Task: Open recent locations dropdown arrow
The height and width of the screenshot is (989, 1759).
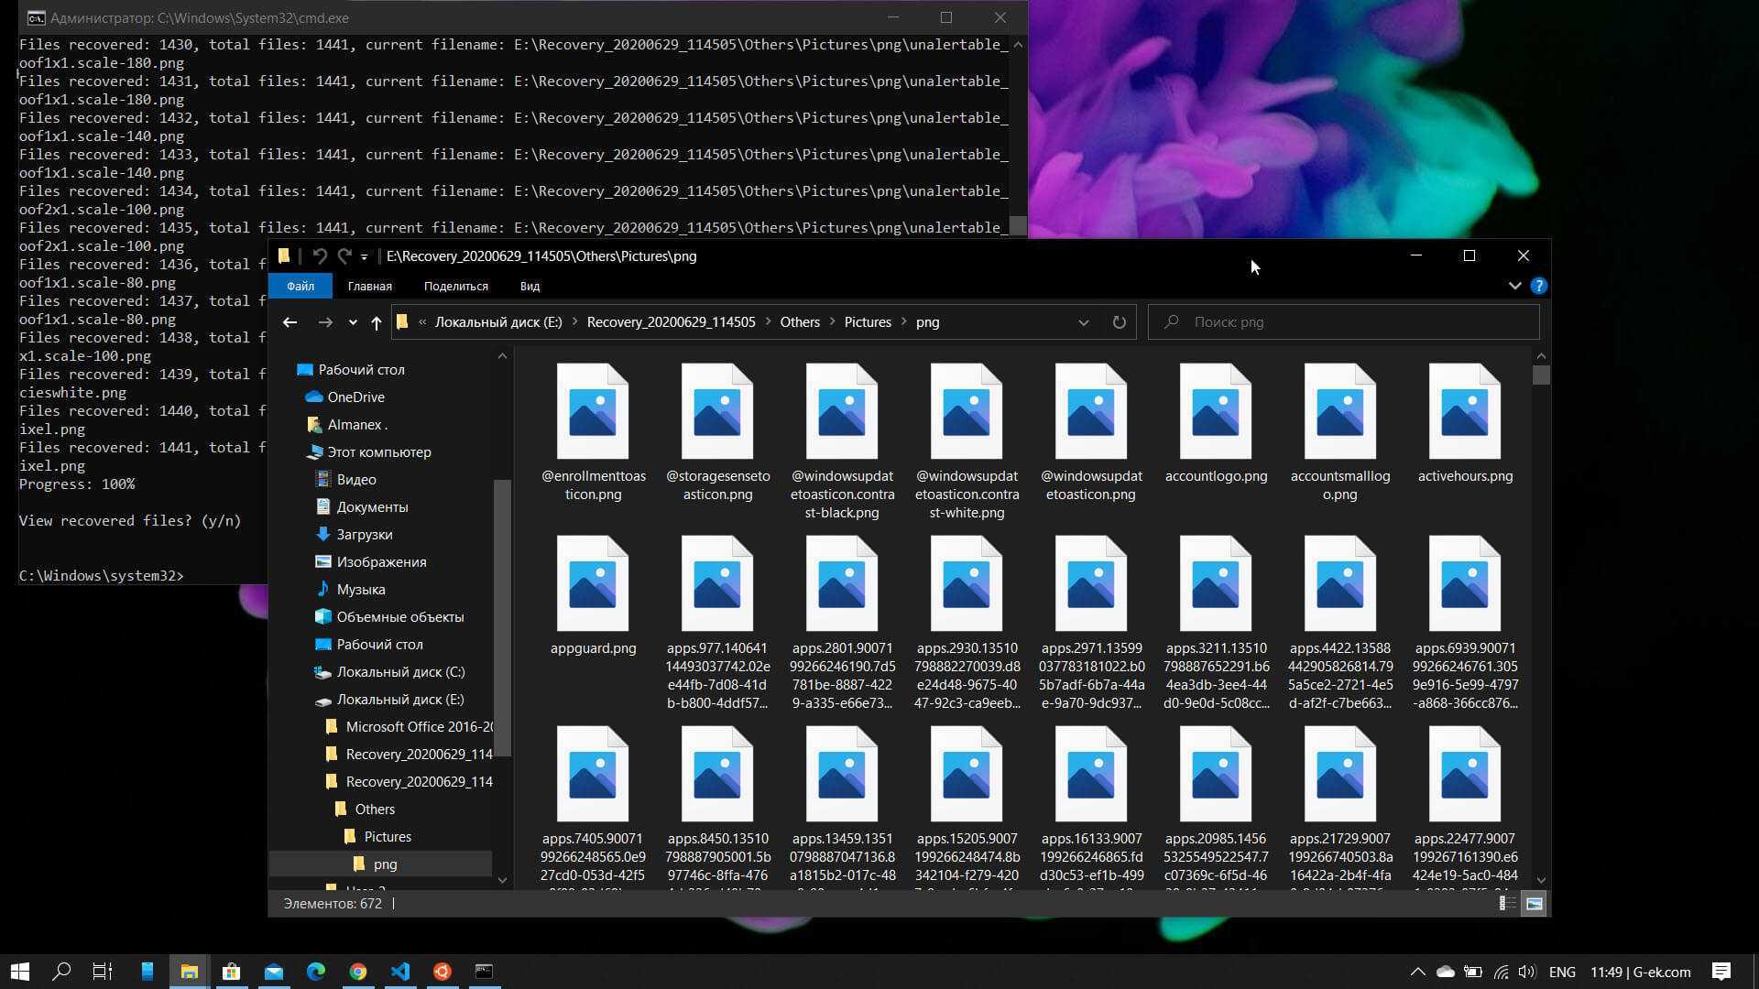Action: tap(353, 322)
